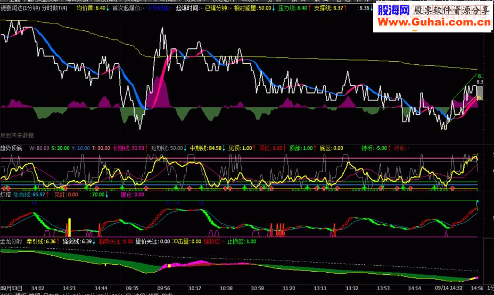Click the 冲击量:0.00 readout
The image size is (494, 295).
coord(187,241)
